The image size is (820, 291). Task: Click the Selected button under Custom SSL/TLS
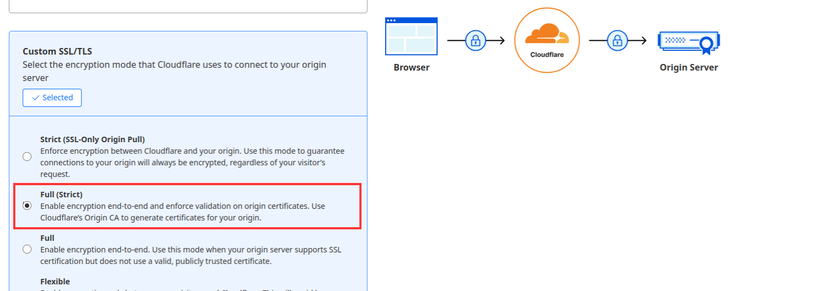52,98
